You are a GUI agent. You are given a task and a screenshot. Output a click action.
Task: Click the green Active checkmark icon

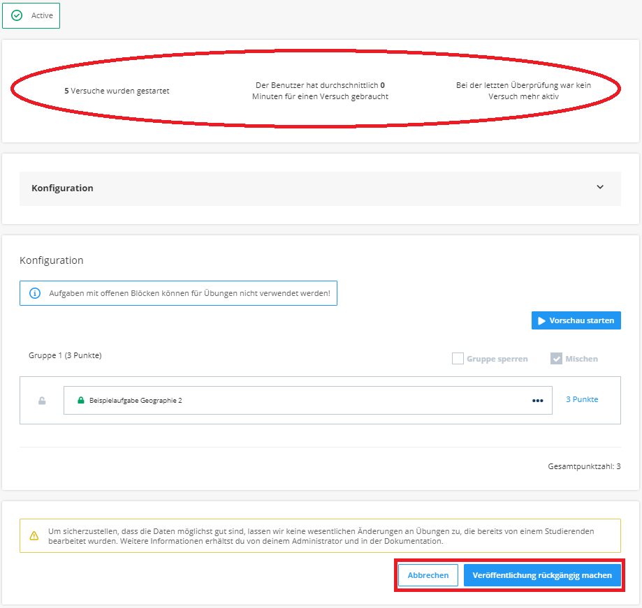[17, 15]
